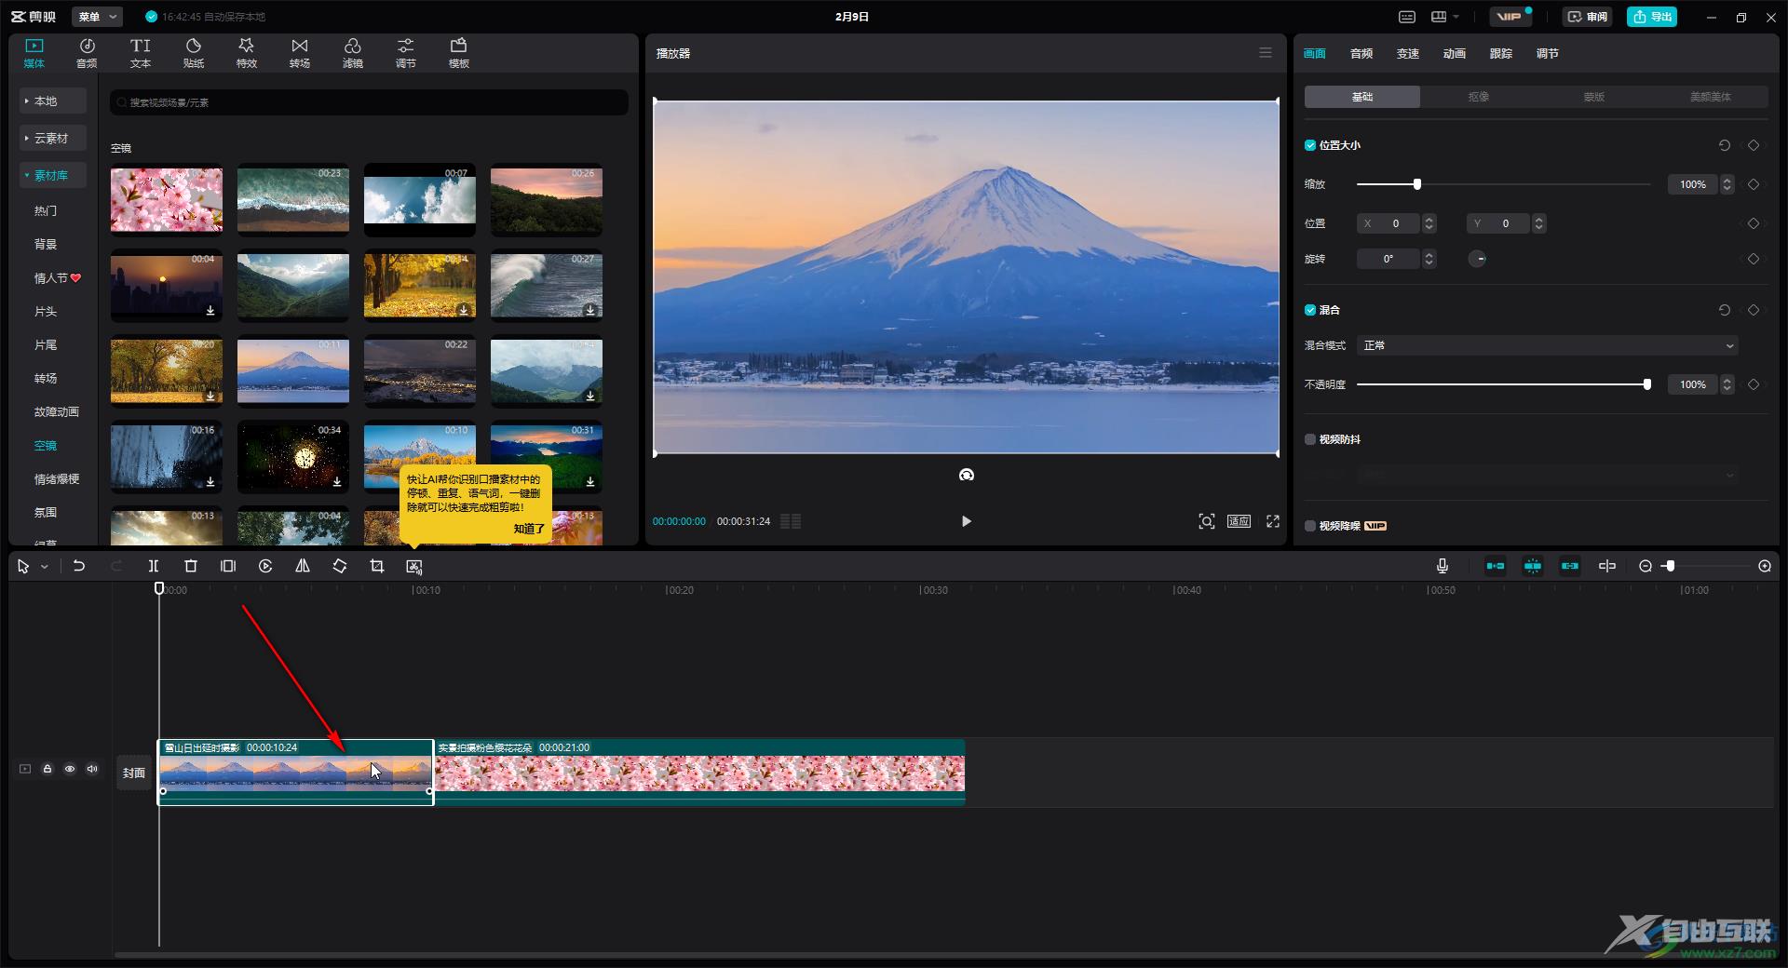Open the 菜单 menu dropdown
The image size is (1788, 968).
tap(97, 17)
